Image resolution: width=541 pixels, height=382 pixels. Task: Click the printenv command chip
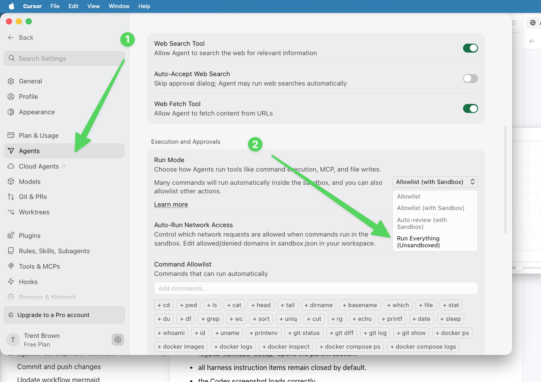tap(263, 333)
